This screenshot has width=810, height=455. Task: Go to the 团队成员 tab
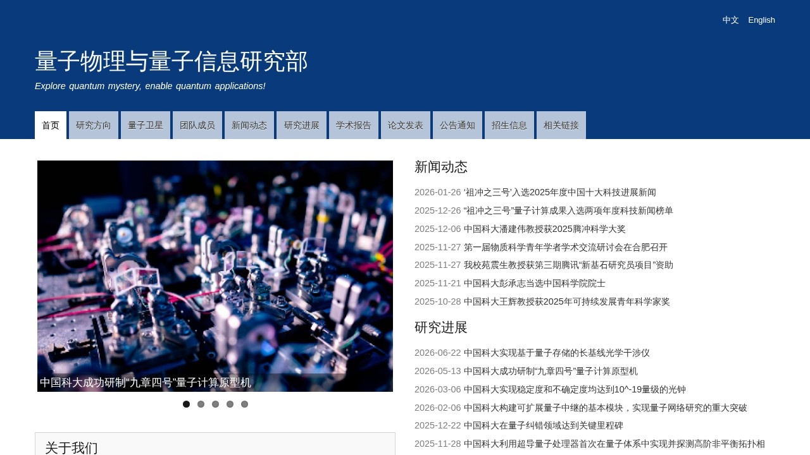197,125
